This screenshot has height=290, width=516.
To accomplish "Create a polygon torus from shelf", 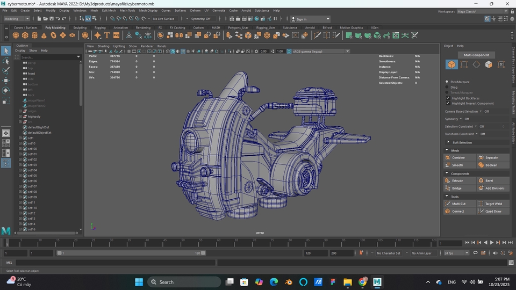I will [x=53, y=35].
